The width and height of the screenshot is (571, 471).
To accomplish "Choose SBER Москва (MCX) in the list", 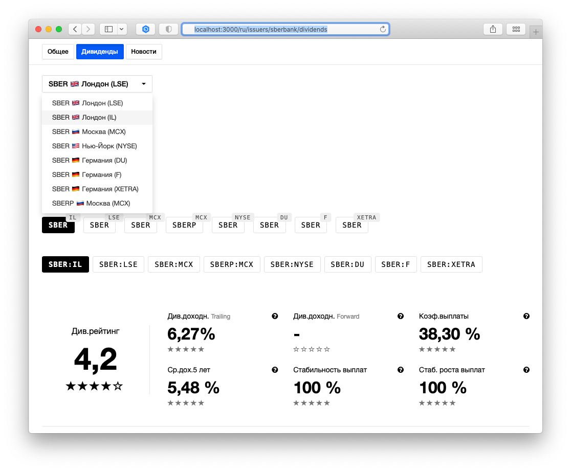I will coord(97,132).
